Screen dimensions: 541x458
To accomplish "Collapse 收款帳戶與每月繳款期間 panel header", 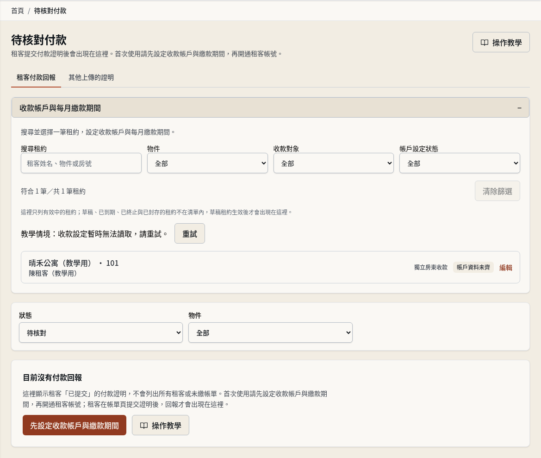I will (x=270, y=108).
